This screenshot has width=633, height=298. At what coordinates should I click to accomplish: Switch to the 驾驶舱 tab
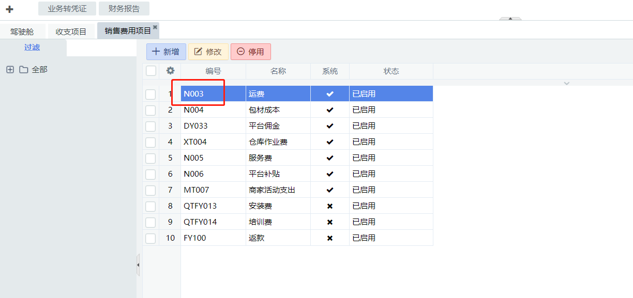coord(22,32)
